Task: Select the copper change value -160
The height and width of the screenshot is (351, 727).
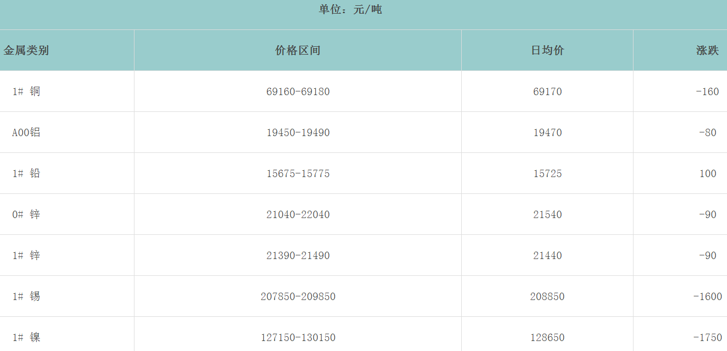Action: (707, 91)
